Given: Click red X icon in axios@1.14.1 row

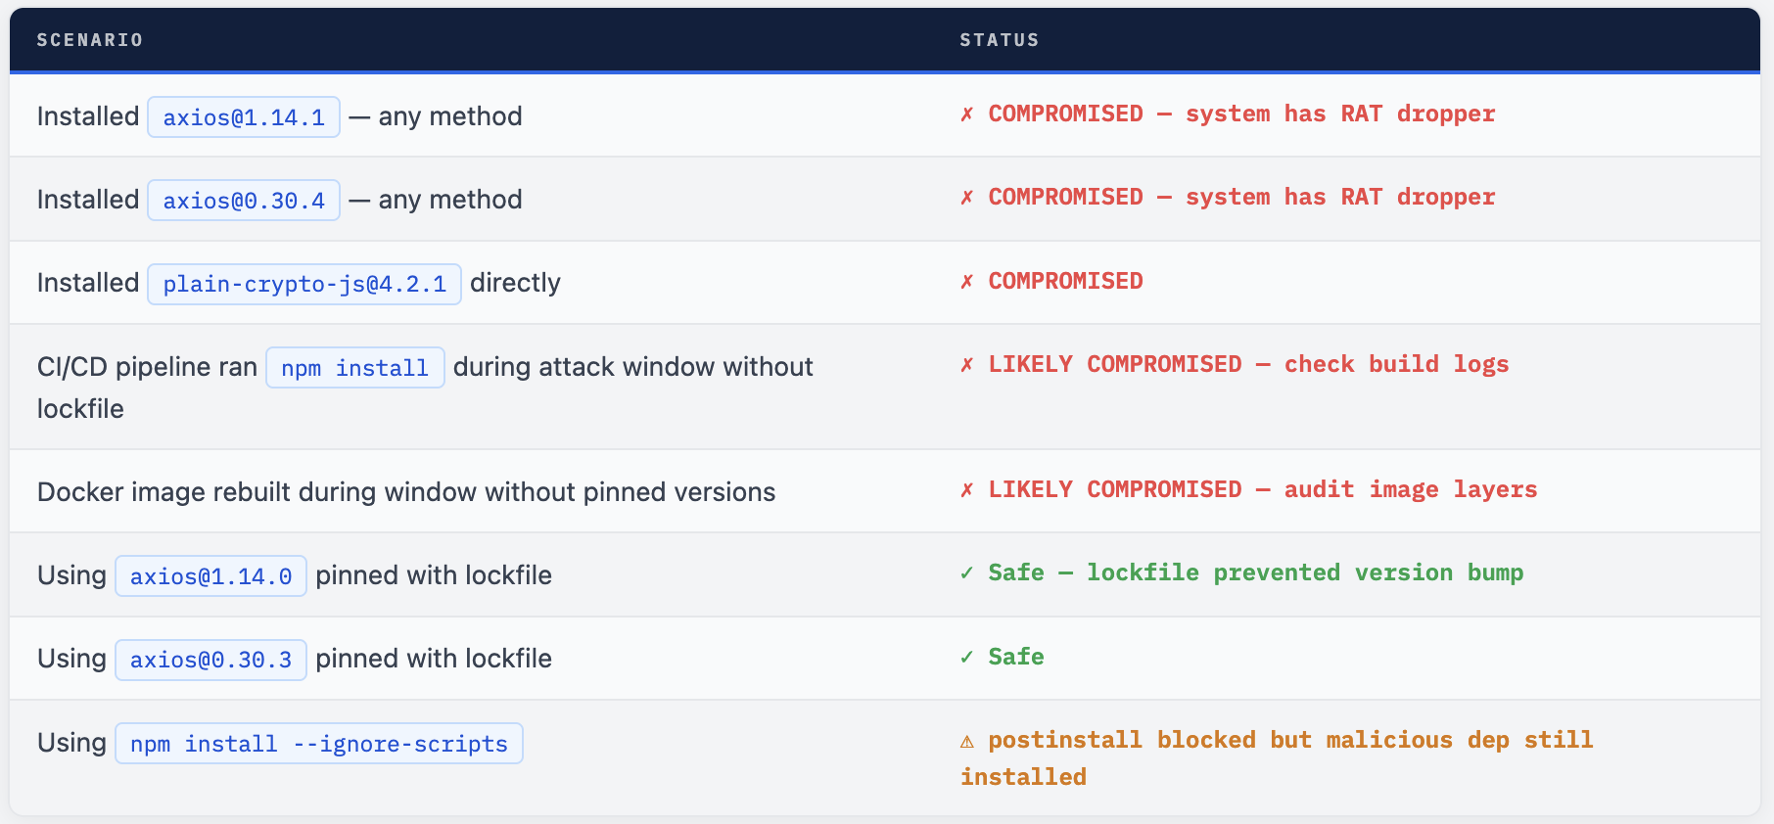Looking at the screenshot, I should [967, 114].
